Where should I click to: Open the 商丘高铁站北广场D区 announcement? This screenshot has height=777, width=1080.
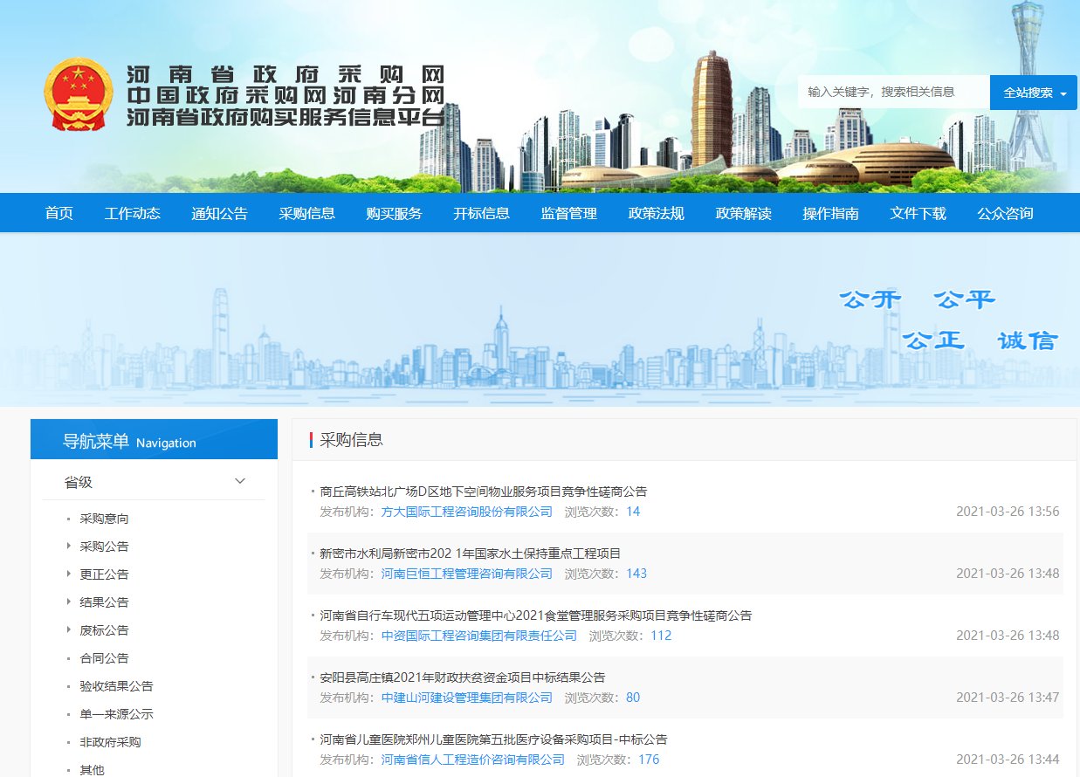(x=485, y=491)
